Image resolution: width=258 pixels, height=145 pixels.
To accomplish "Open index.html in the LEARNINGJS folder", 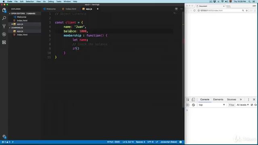I will 22,35.
